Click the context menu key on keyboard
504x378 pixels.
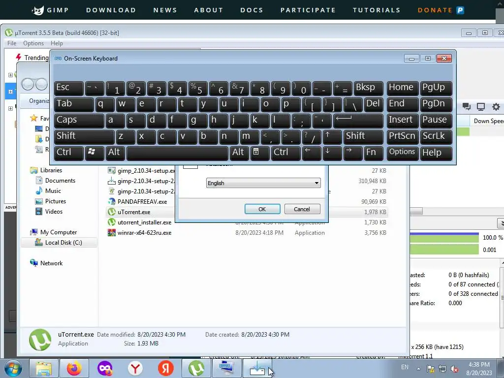[x=259, y=153]
